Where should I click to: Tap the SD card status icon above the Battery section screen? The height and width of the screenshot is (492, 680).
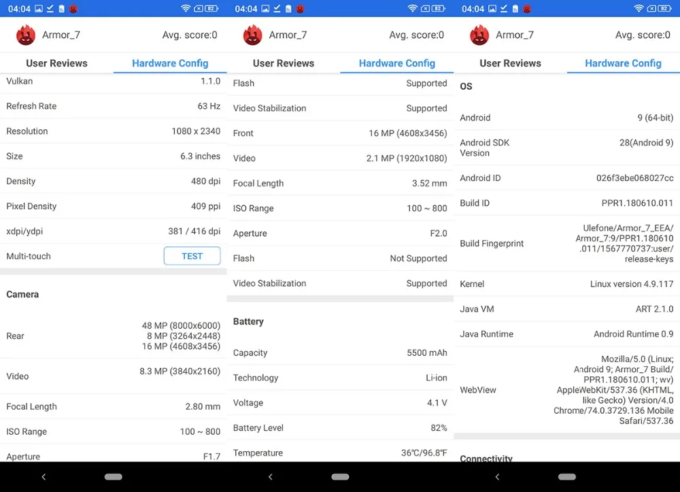pyautogui.click(x=288, y=9)
